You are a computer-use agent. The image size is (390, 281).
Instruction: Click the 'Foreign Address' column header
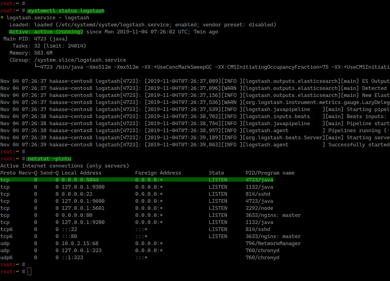[x=158, y=173]
